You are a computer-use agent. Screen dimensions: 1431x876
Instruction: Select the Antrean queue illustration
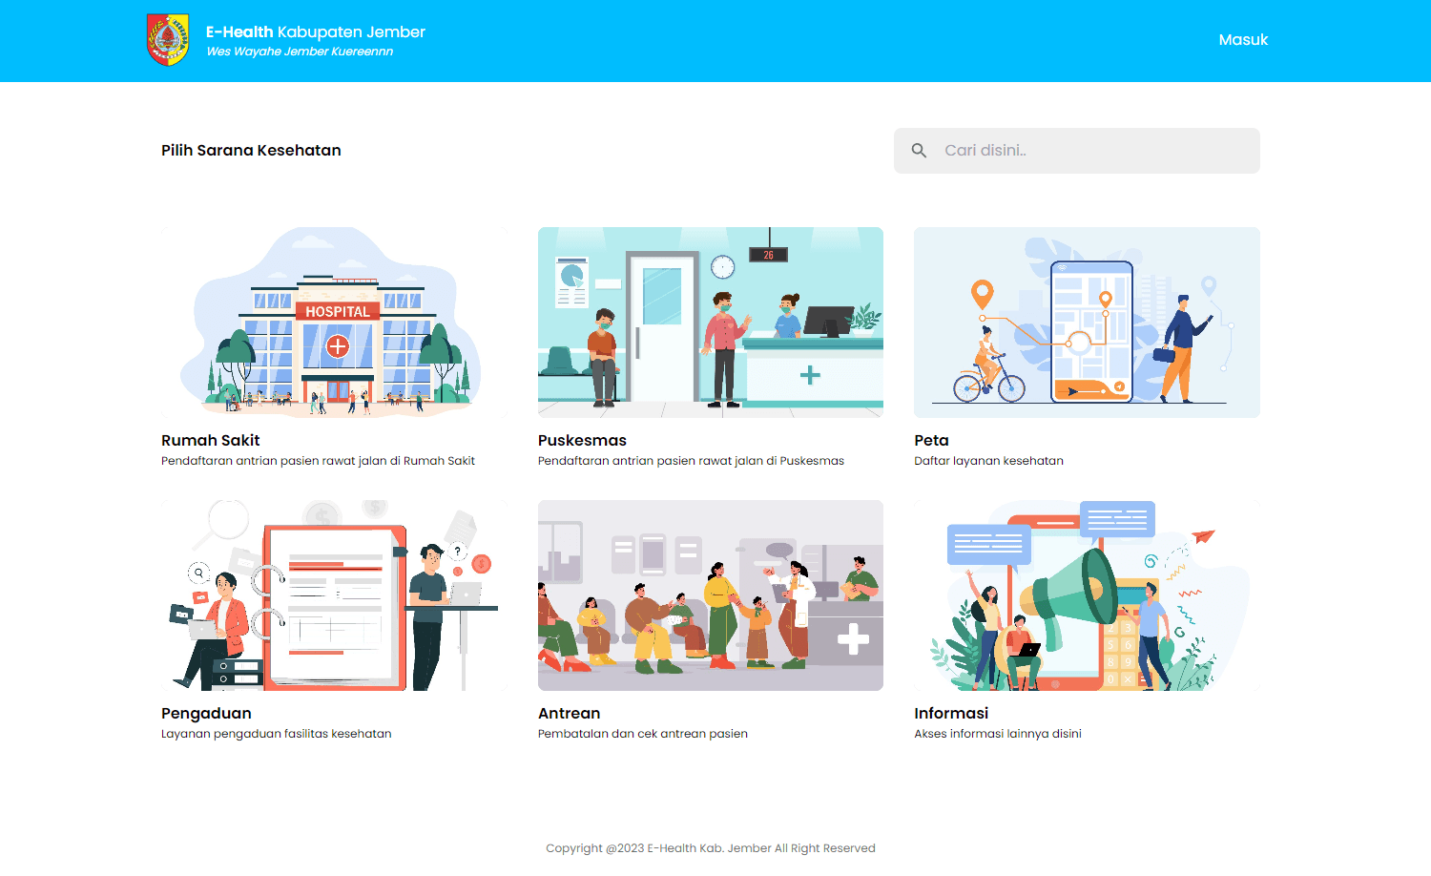click(710, 595)
